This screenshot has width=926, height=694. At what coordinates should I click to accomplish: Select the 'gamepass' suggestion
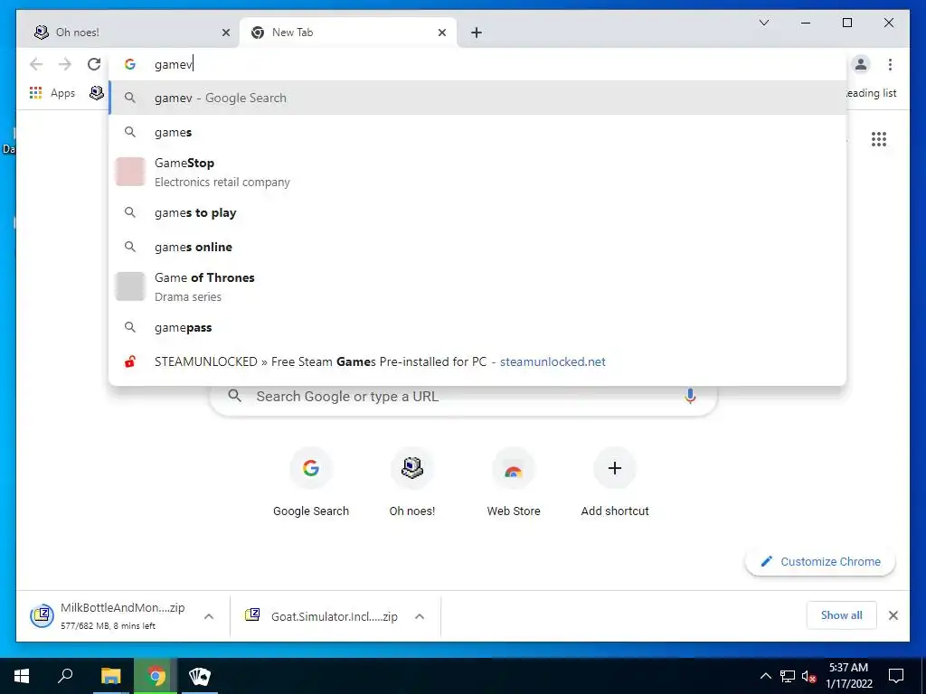click(x=477, y=327)
